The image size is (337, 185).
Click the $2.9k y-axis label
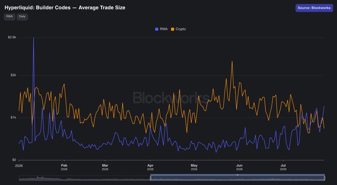click(x=12, y=37)
